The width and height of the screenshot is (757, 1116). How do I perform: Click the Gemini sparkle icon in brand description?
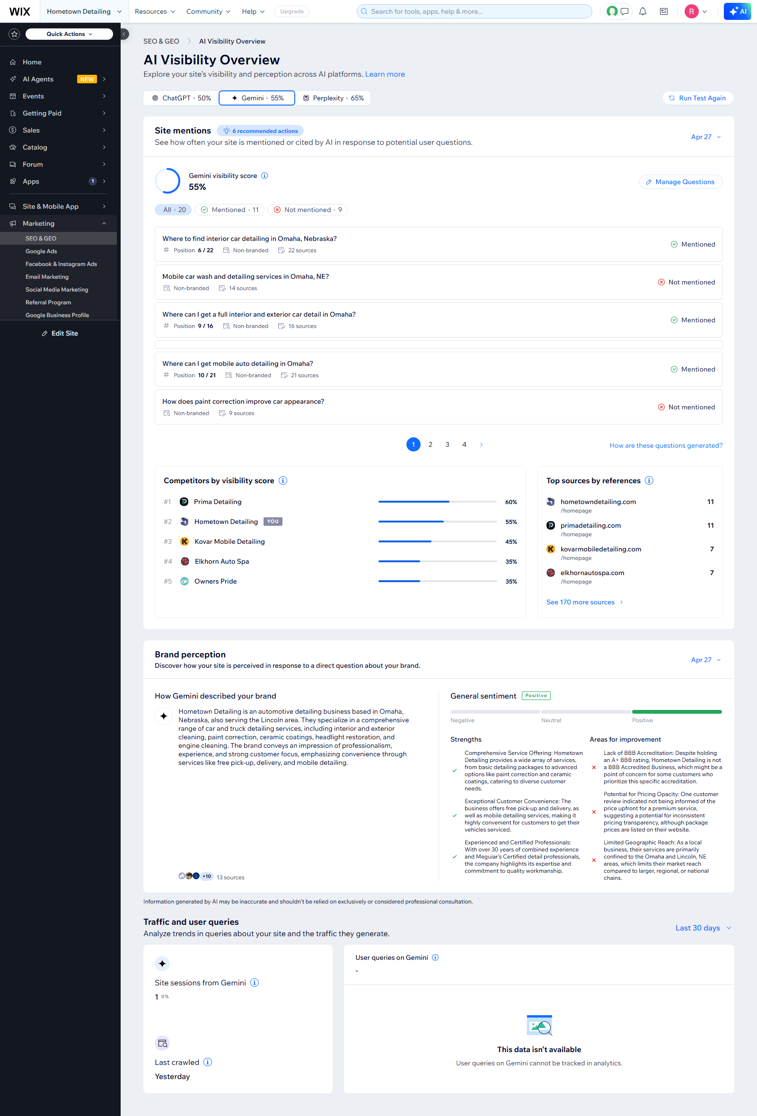point(164,716)
